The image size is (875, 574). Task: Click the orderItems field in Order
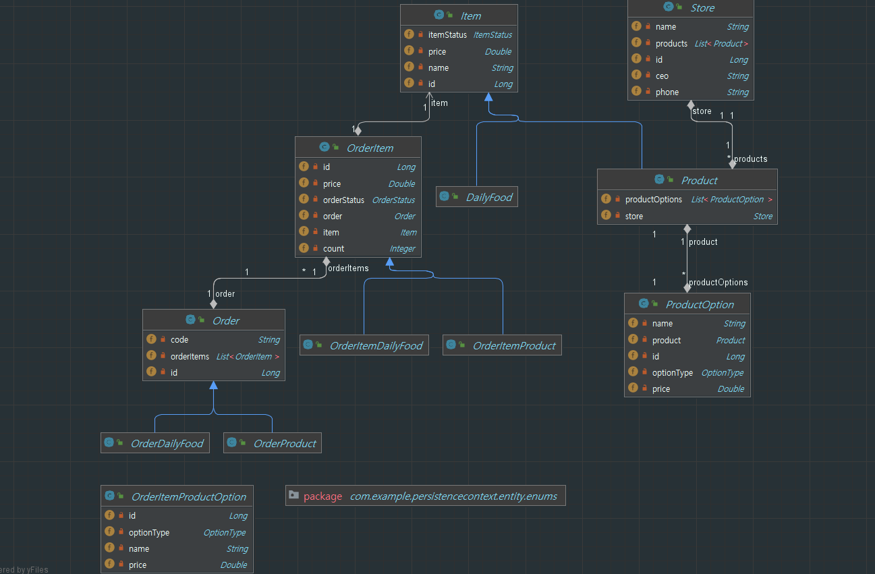214,356
